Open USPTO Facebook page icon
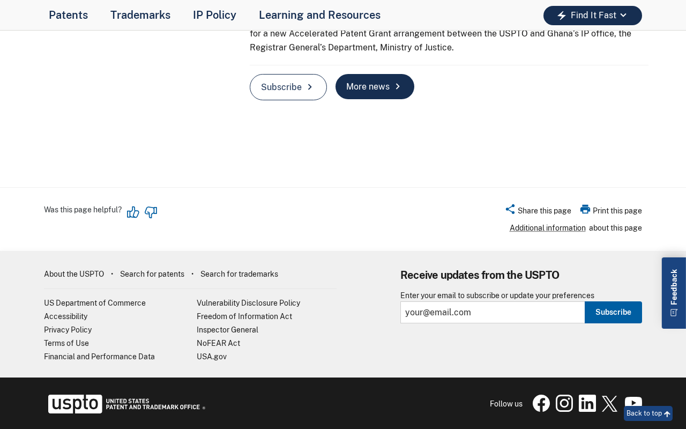This screenshot has height=429, width=686. click(541, 403)
